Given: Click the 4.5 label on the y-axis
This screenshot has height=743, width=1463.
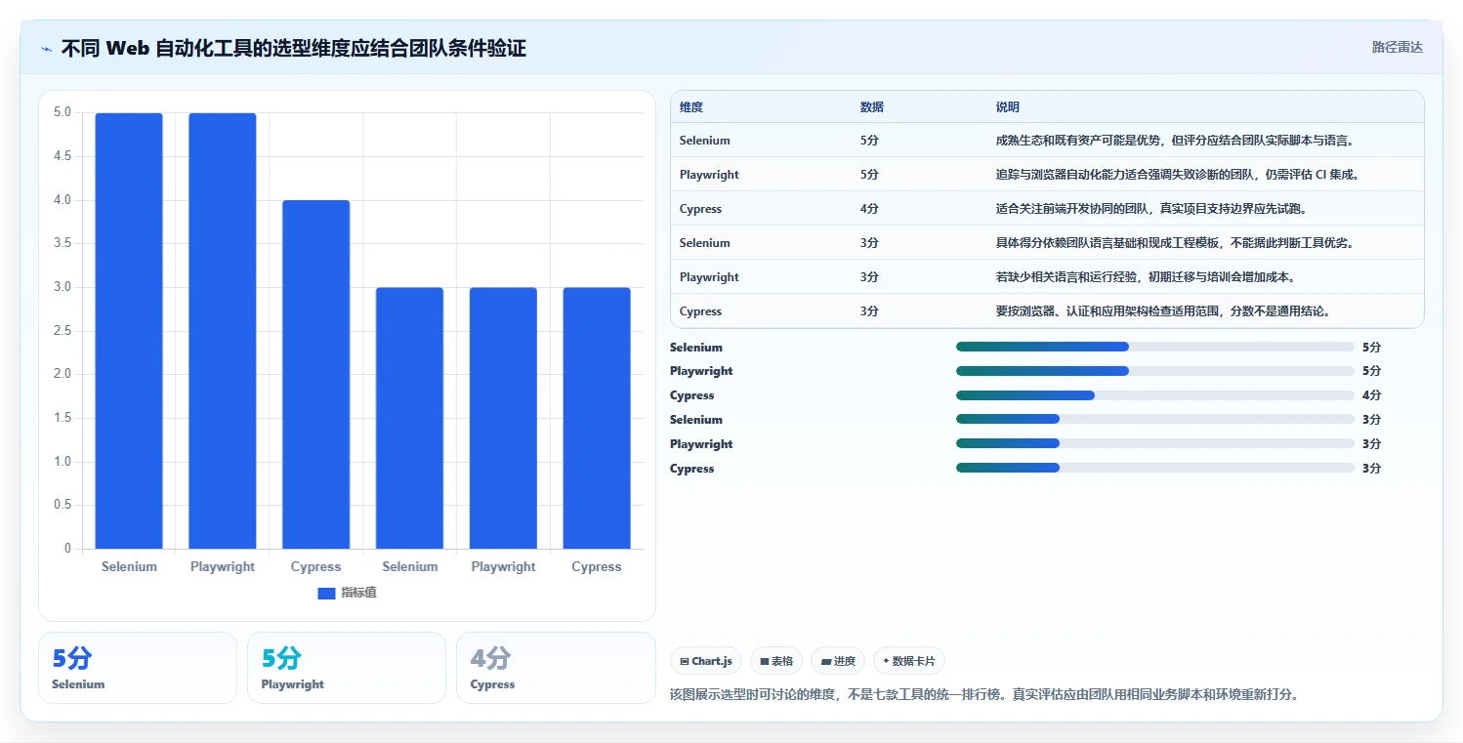Looking at the screenshot, I should tap(63, 156).
